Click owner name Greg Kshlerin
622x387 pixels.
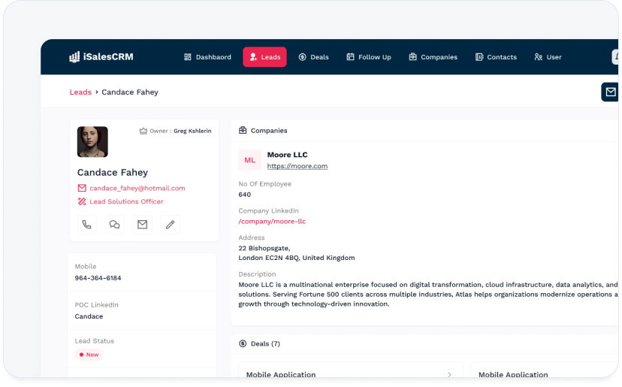click(192, 131)
